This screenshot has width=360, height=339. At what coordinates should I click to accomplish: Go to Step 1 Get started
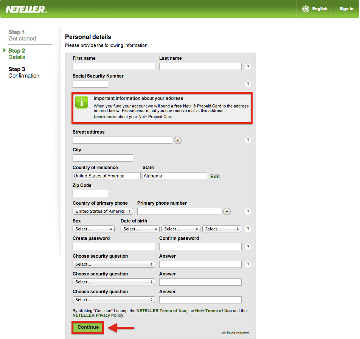pos(22,35)
